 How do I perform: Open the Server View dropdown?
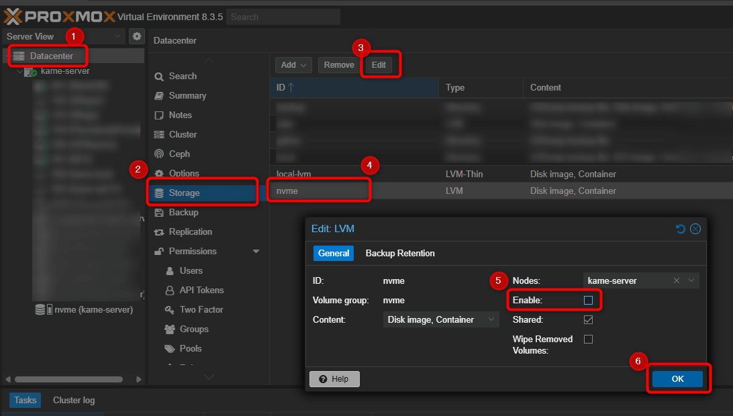[117, 36]
